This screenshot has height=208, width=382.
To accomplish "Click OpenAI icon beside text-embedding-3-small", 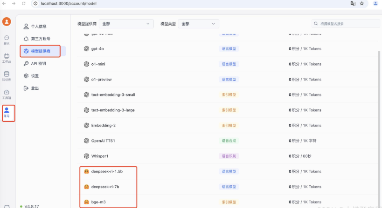I will pos(86,94).
